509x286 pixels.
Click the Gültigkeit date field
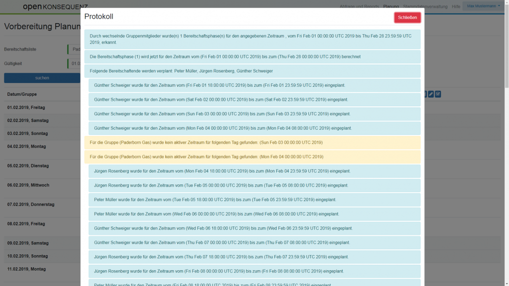tap(74, 64)
